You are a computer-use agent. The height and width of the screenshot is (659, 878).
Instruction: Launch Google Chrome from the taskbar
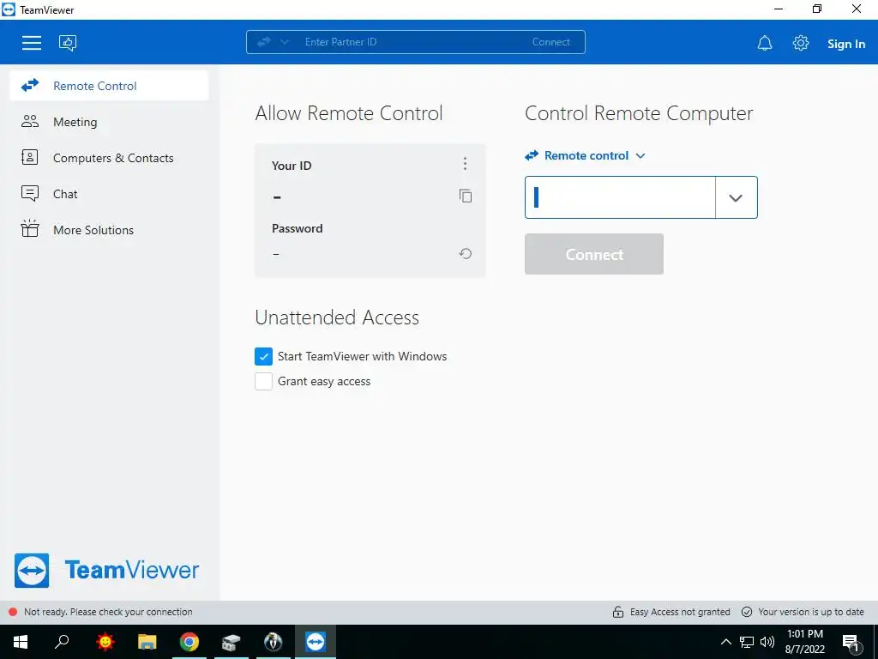tap(189, 642)
